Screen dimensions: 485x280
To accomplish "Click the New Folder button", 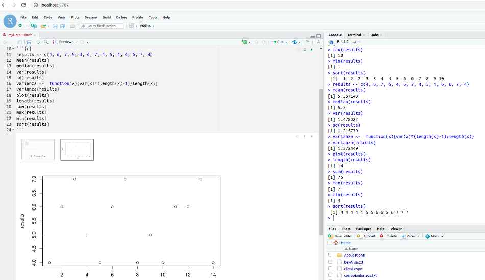I will point(340,236).
